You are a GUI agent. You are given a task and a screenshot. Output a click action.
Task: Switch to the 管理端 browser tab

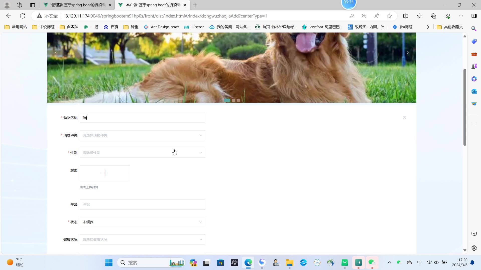(77, 5)
